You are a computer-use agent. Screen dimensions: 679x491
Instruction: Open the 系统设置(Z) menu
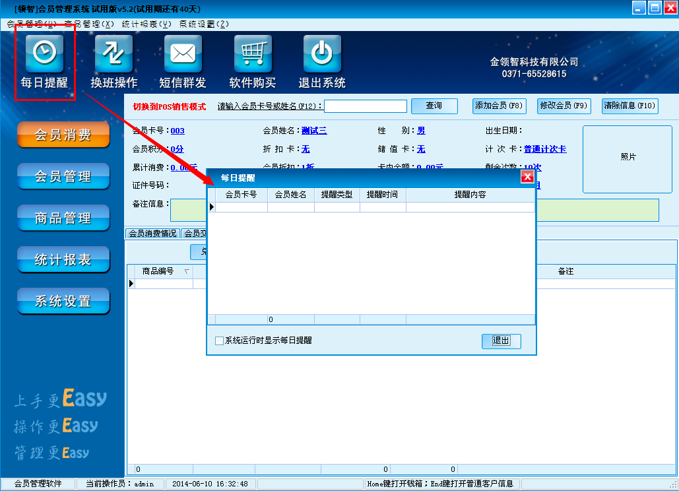[x=204, y=24]
